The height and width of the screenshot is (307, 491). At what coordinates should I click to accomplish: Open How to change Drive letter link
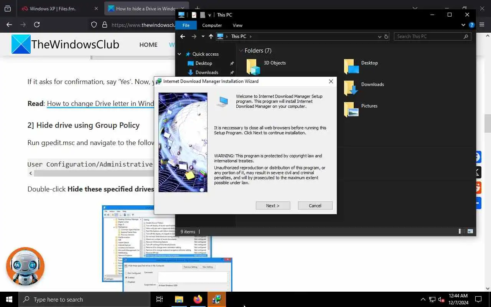(x=101, y=104)
